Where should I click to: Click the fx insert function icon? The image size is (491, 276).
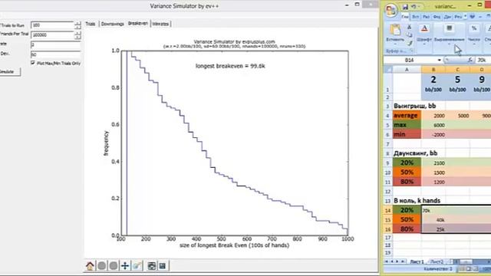point(470,60)
